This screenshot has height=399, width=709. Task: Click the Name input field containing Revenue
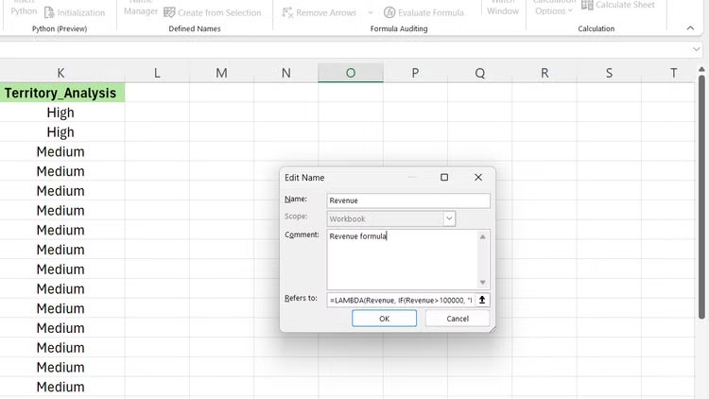coord(407,200)
